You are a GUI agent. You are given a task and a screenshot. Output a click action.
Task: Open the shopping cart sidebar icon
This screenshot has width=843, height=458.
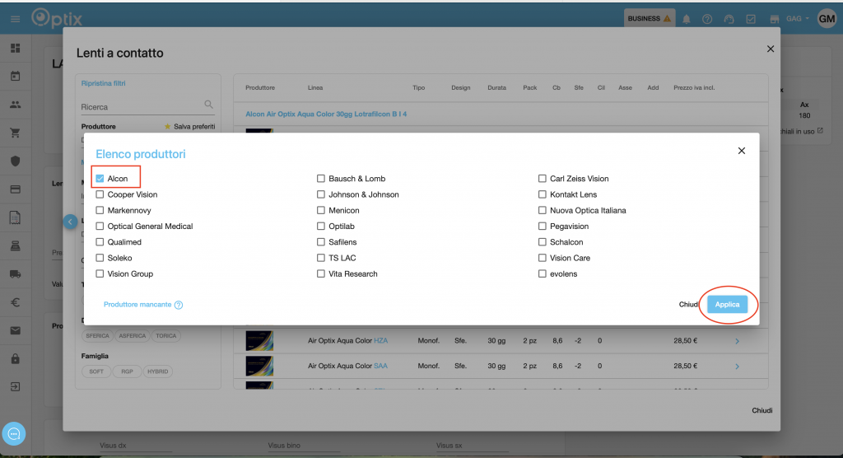[x=15, y=133]
